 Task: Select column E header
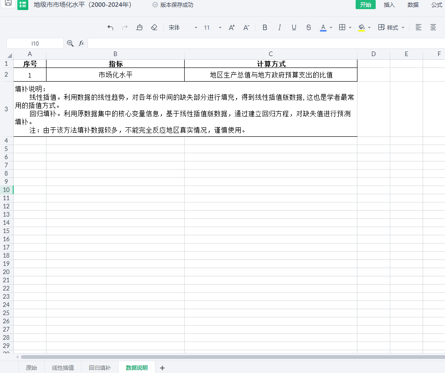(x=406, y=54)
